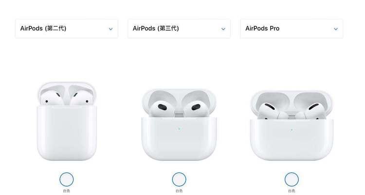The width and height of the screenshot is (365, 195).
Task: Select the white swatch under AirPods (第三代)
Action: pos(179,179)
